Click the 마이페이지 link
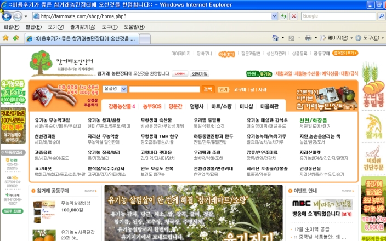386x241 pixels. point(181,54)
